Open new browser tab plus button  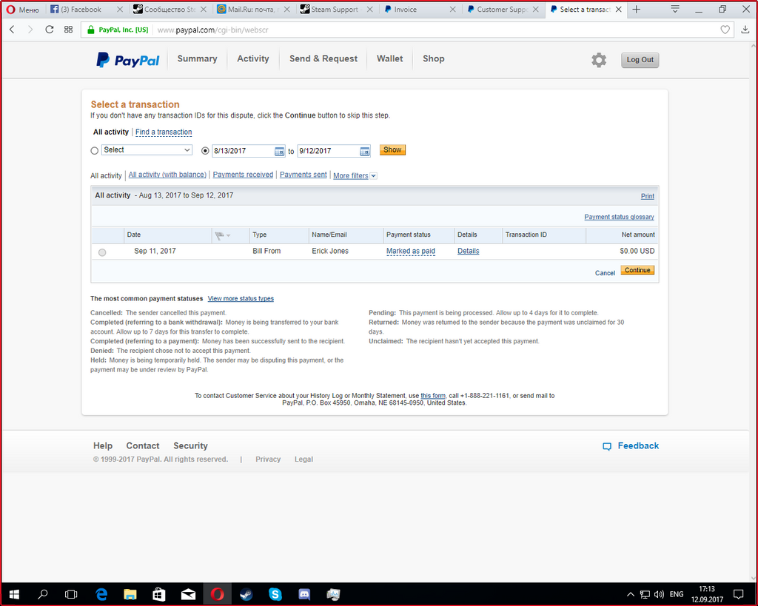[637, 9]
